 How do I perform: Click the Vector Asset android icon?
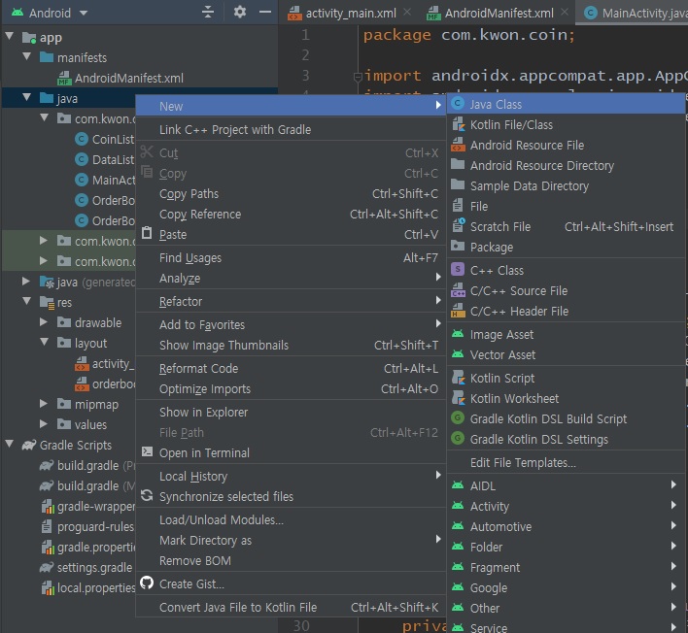(458, 354)
